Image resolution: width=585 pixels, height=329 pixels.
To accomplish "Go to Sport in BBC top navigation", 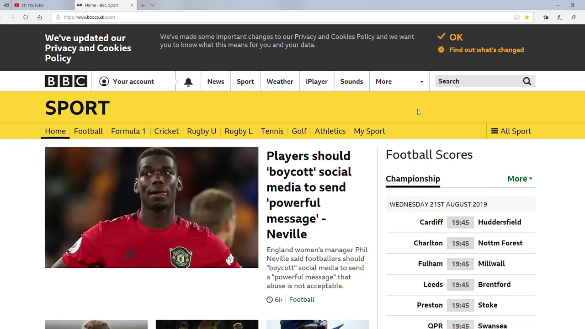I will (245, 81).
